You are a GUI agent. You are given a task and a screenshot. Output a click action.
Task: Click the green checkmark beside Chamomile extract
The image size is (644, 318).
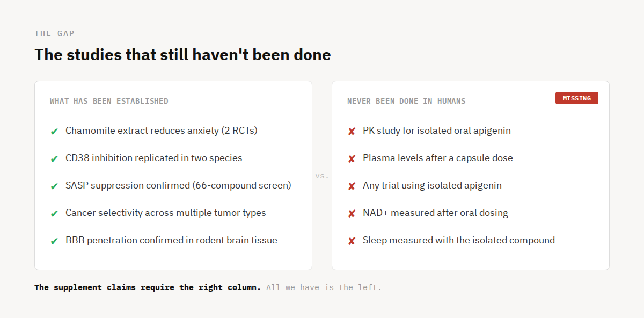[x=54, y=131]
